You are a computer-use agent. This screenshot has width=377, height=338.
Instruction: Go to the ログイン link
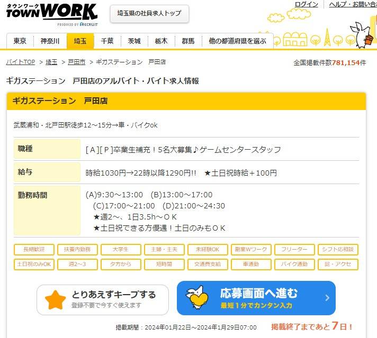coord(307,4)
